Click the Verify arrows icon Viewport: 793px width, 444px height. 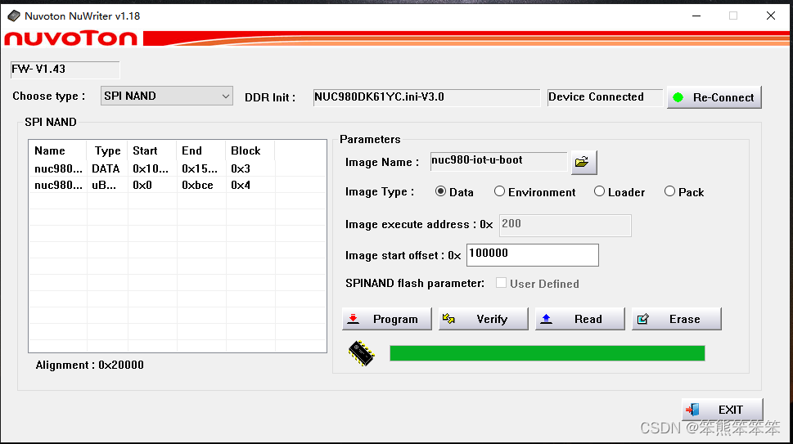coord(448,318)
